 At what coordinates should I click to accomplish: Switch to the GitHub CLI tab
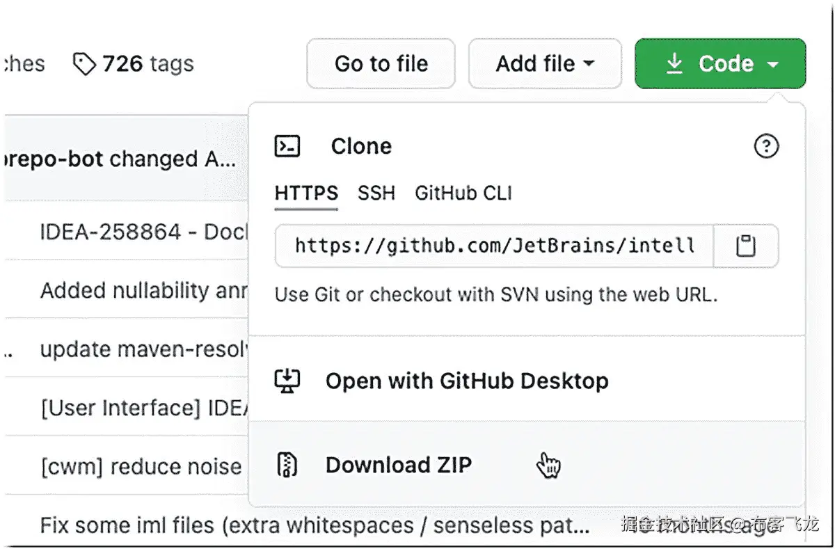click(x=463, y=193)
